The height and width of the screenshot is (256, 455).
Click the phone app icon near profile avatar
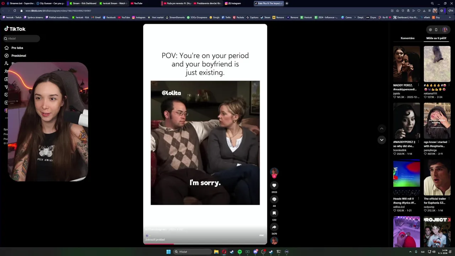(x=436, y=30)
